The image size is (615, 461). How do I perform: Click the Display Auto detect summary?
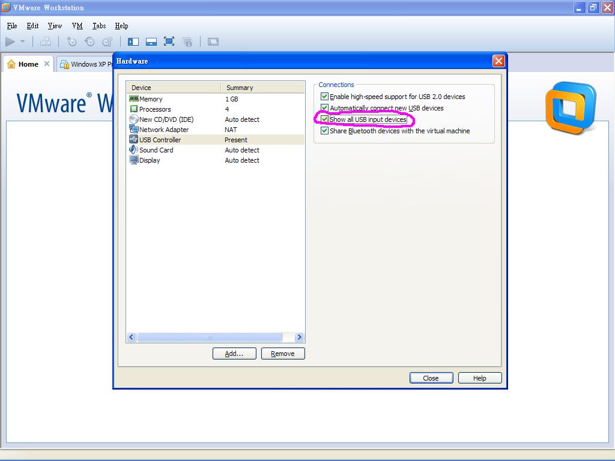(x=242, y=160)
